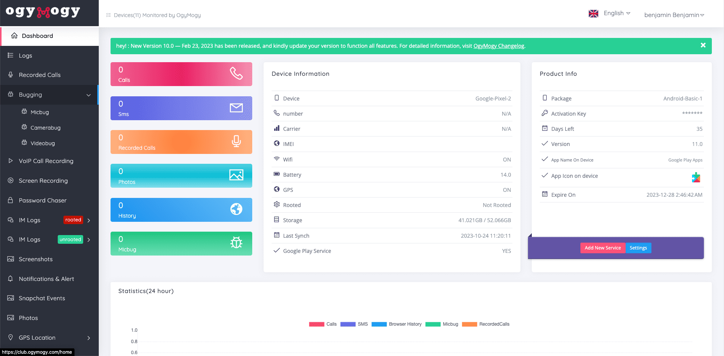Viewport: 724px width, 356px height.
Task: Click the UK flag language icon
Action: (x=593, y=13)
